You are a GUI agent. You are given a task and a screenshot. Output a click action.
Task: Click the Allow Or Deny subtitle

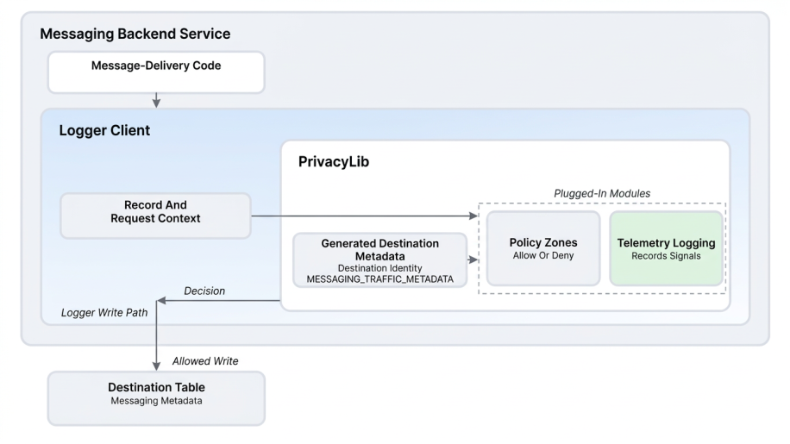(543, 256)
